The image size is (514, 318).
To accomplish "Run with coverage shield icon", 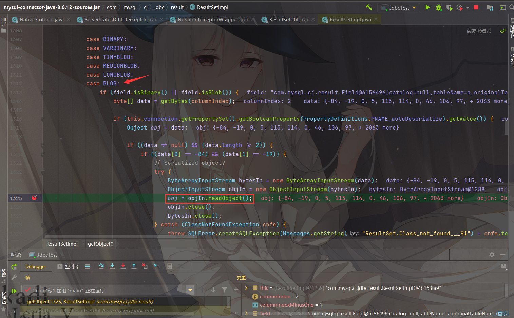I will [449, 7].
